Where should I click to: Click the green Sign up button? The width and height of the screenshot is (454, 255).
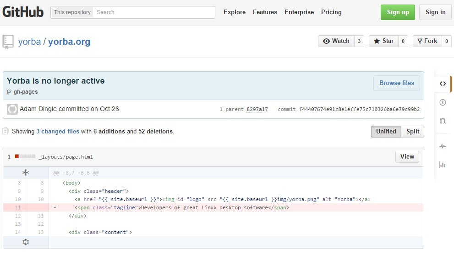[x=398, y=12]
